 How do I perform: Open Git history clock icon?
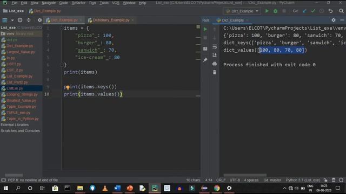322,11
